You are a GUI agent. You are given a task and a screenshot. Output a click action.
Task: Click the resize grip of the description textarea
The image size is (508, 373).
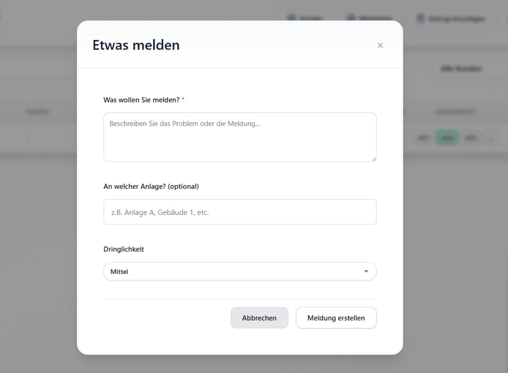[374, 159]
